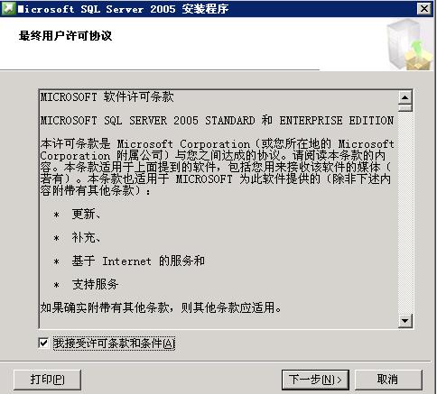Image resolution: width=437 pixels, height=394 pixels.
Task: Click the 打印(P) button
Action: (47, 380)
